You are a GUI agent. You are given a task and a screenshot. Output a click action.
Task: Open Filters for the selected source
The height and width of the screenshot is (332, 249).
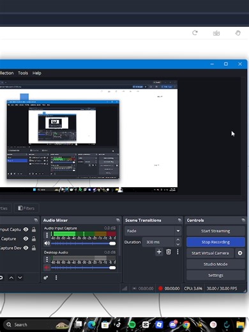pos(26,208)
